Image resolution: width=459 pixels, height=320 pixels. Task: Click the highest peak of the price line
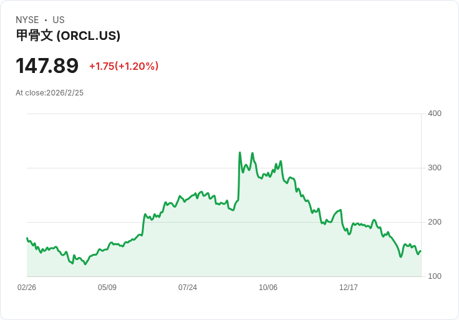click(x=239, y=153)
